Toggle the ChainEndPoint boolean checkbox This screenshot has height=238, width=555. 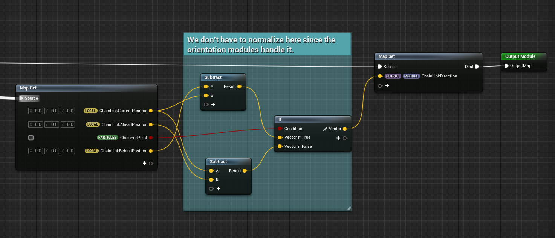tap(31, 138)
